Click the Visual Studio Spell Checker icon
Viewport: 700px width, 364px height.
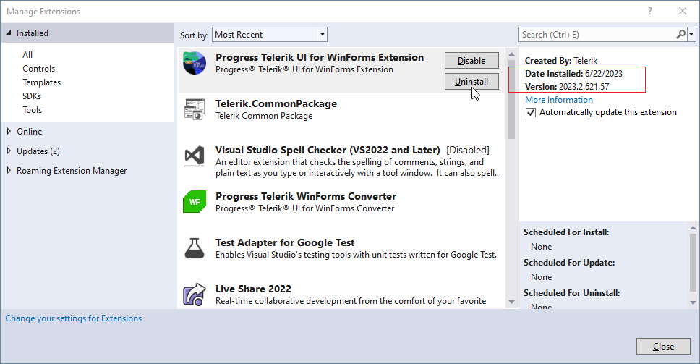click(x=195, y=156)
